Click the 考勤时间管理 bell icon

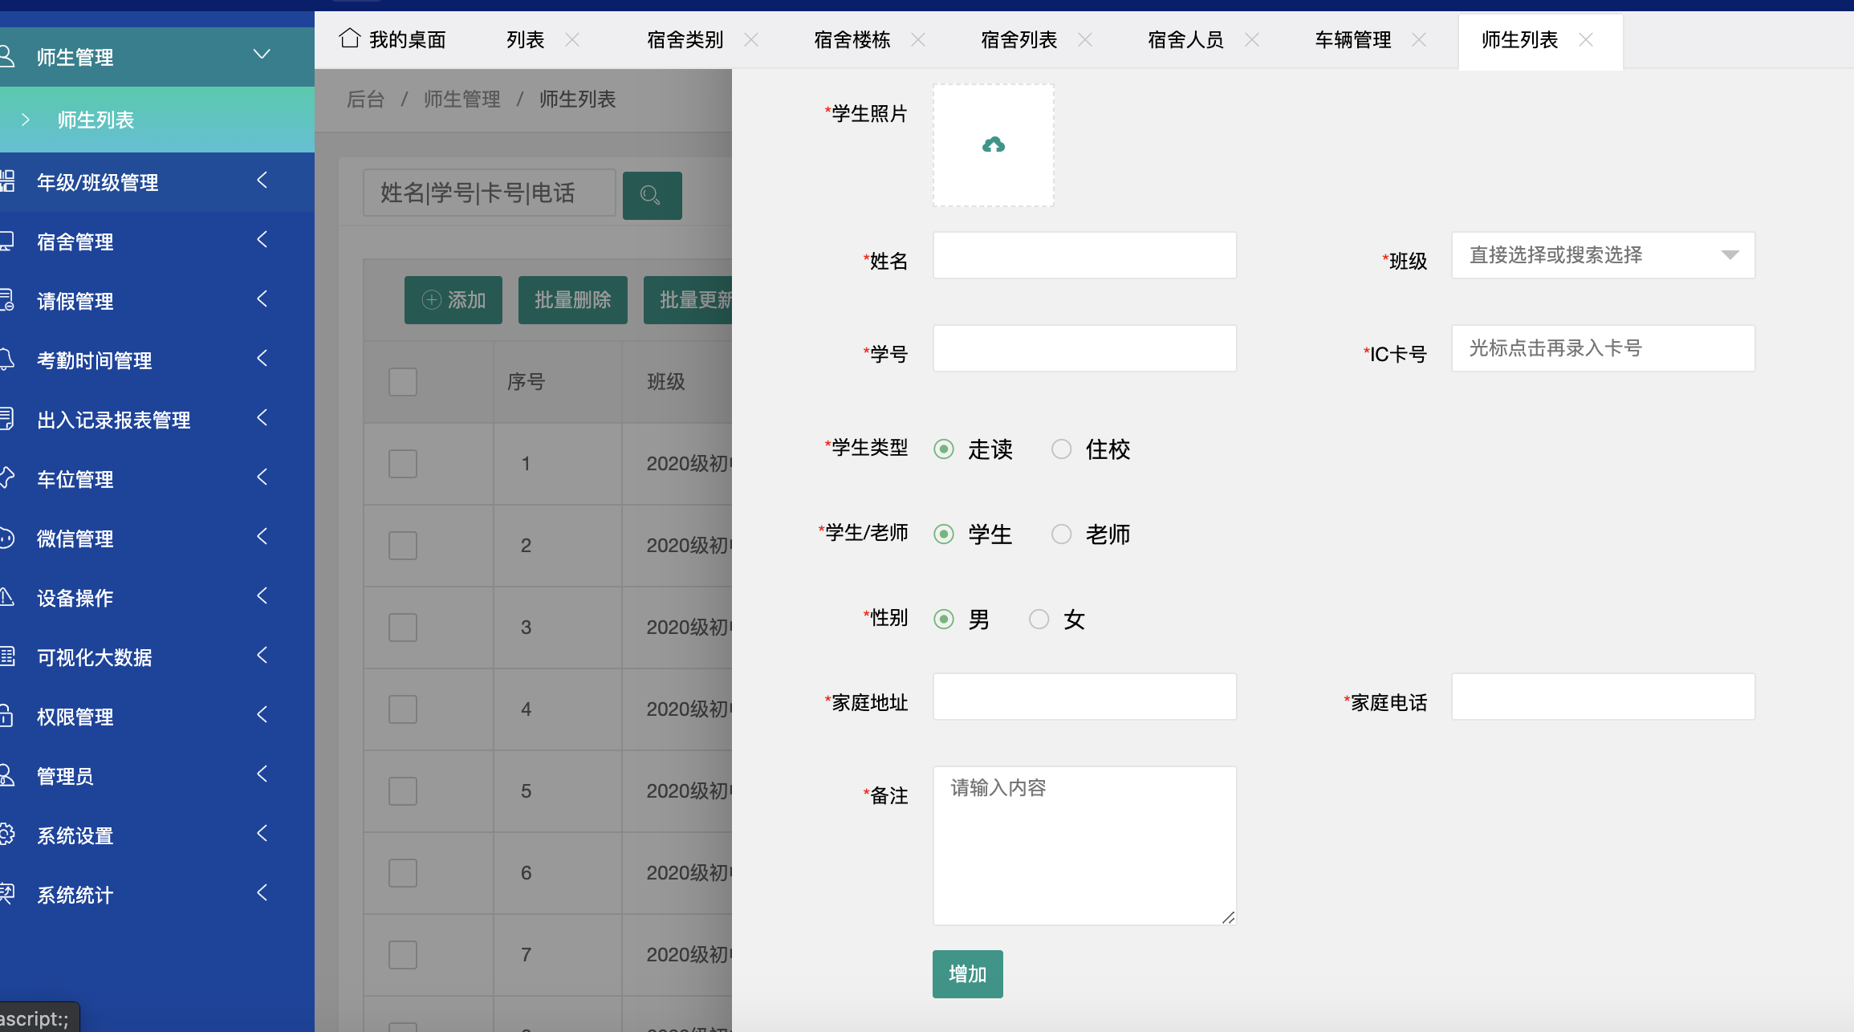click(6, 360)
